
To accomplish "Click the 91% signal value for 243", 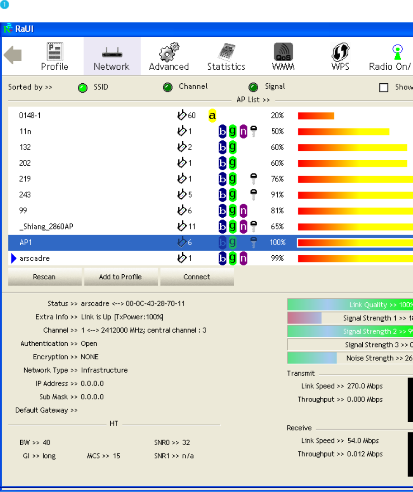I will click(277, 195).
